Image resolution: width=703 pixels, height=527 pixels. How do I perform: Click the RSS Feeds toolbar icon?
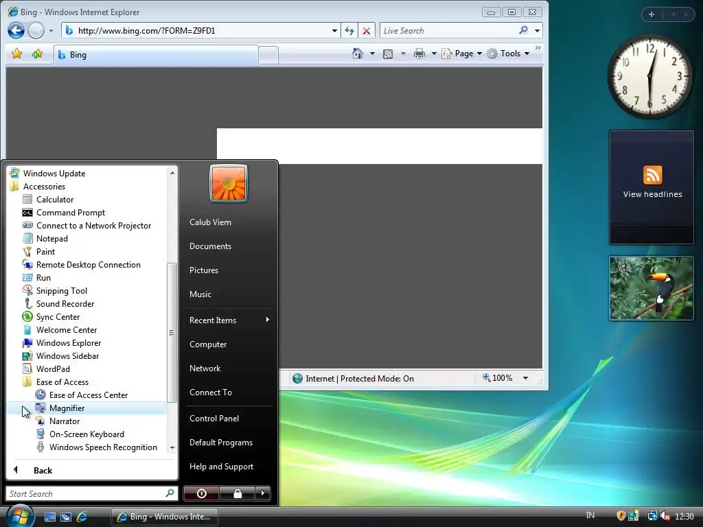pos(388,54)
